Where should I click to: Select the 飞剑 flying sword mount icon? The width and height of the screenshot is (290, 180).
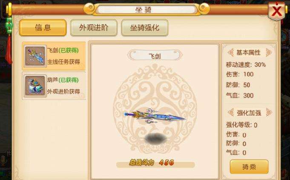click(x=35, y=56)
